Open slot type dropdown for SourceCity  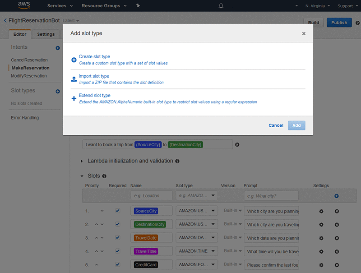click(x=197, y=211)
